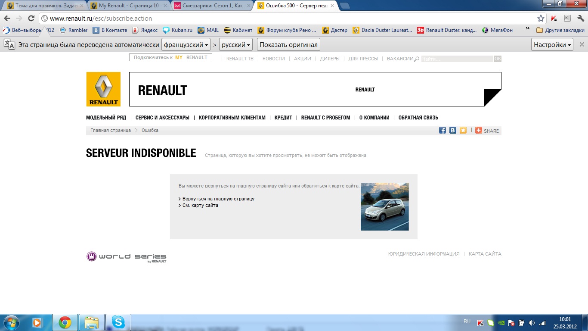
Task: Click Главная страница breadcrumb
Action: point(111,130)
